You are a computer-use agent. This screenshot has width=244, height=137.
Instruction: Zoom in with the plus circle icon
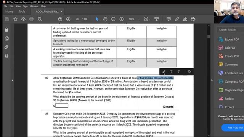click(x=122, y=19)
